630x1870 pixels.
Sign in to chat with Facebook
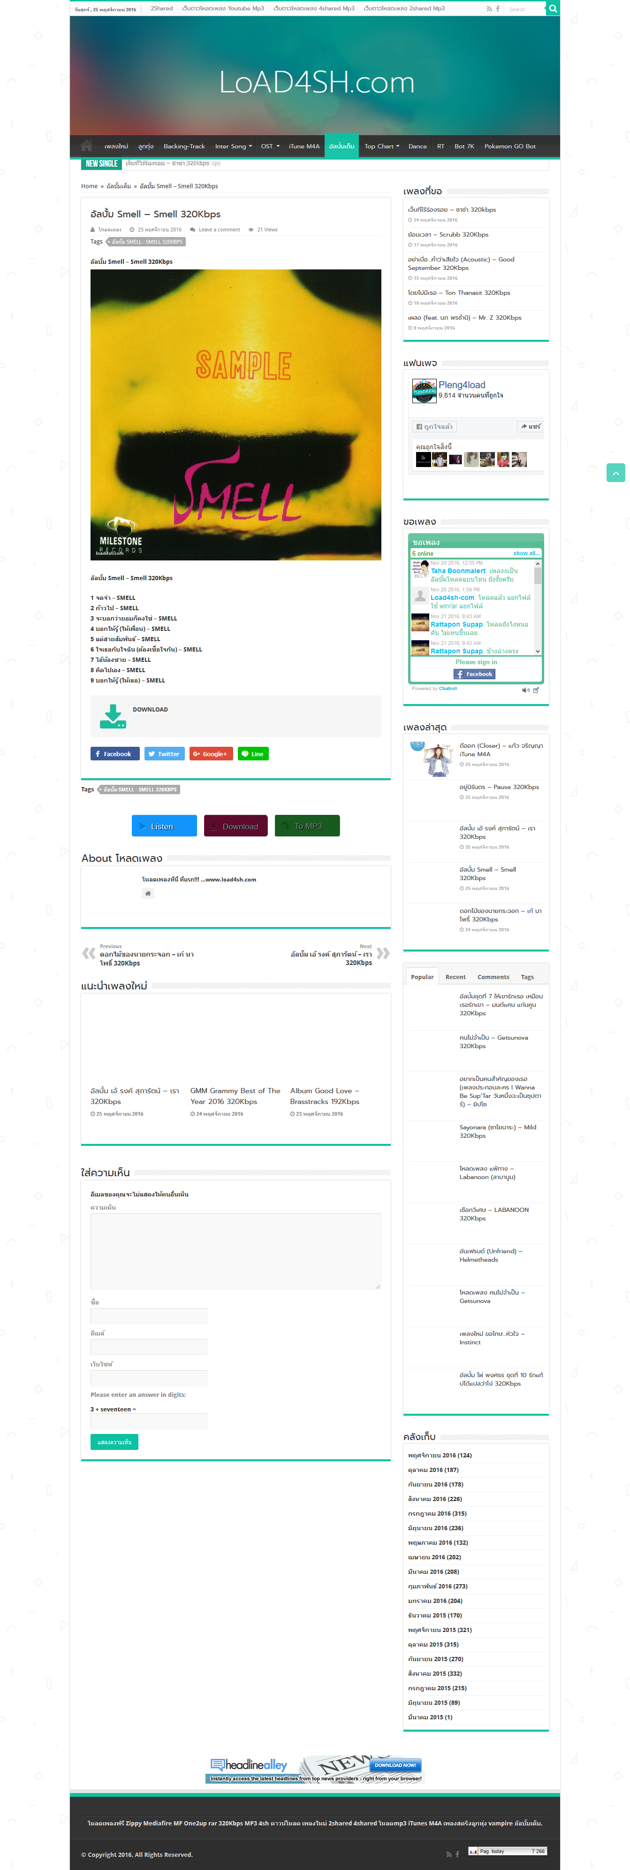click(475, 674)
